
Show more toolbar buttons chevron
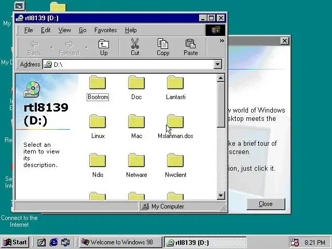point(222,40)
